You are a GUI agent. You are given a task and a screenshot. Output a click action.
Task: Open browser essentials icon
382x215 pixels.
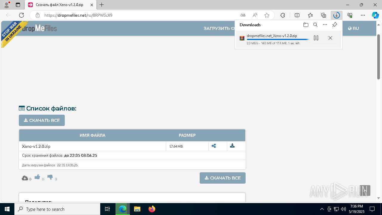pyautogui.click(x=350, y=15)
